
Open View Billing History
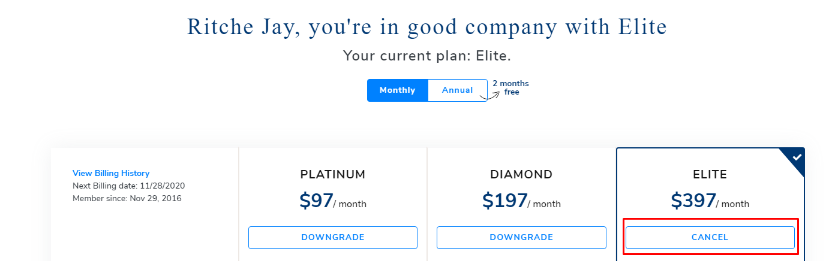click(x=111, y=173)
